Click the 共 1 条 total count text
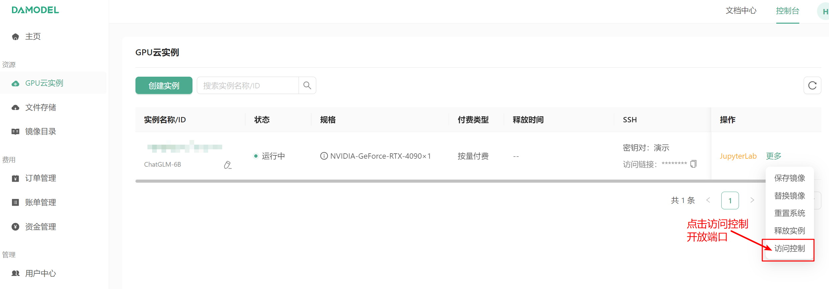 pyautogui.click(x=683, y=200)
